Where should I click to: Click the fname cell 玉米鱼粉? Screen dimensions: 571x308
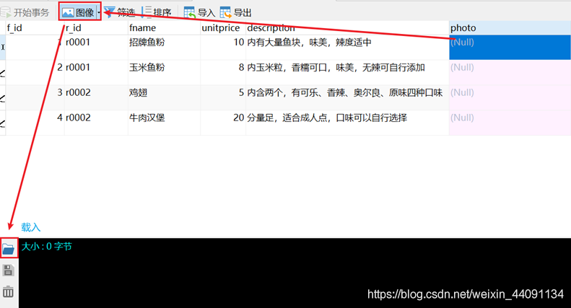point(165,72)
